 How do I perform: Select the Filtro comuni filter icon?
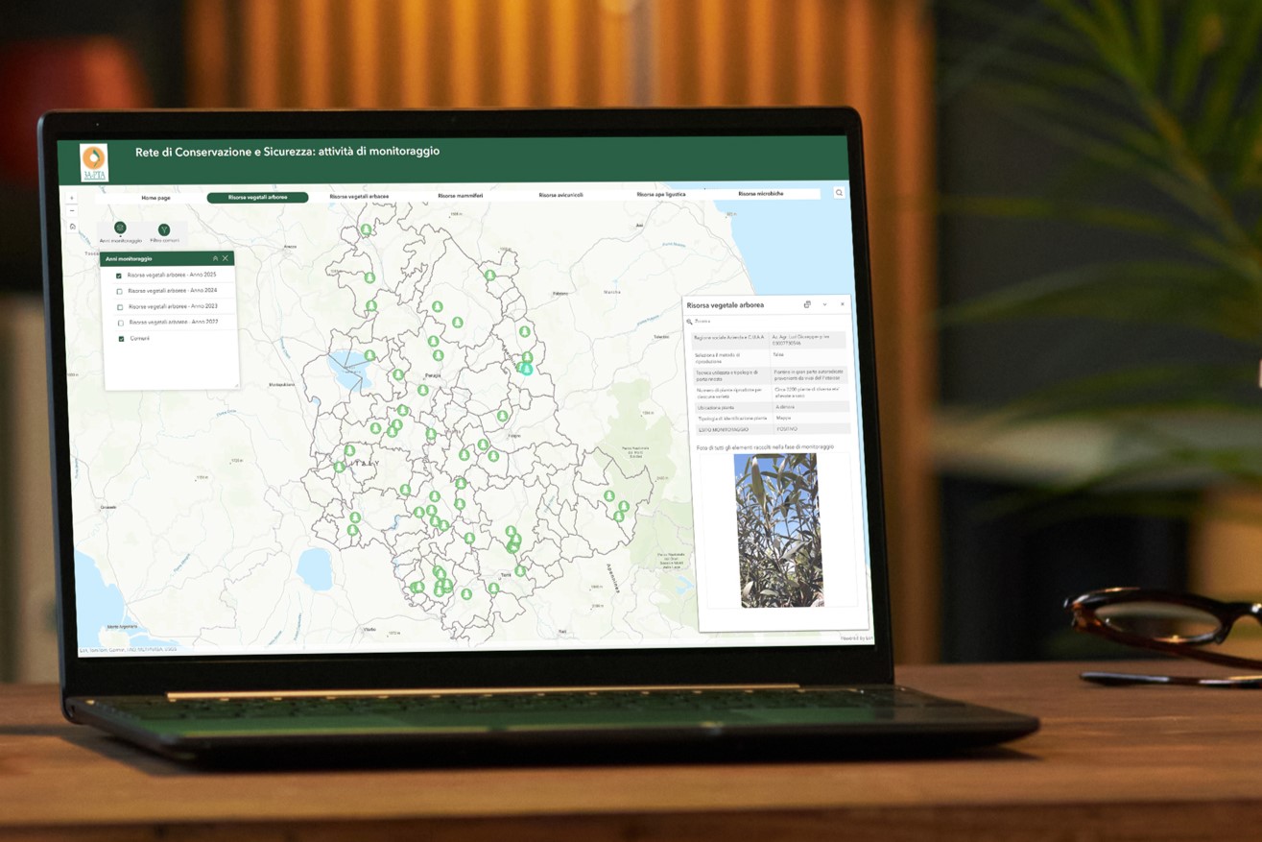point(164,229)
